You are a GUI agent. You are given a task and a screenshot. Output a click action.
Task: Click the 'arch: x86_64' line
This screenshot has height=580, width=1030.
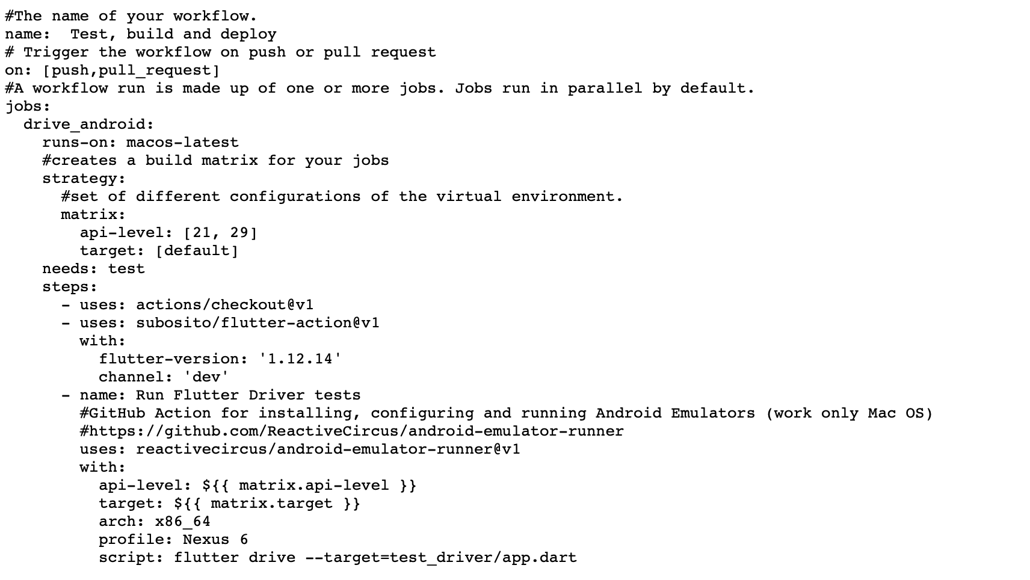[155, 522]
